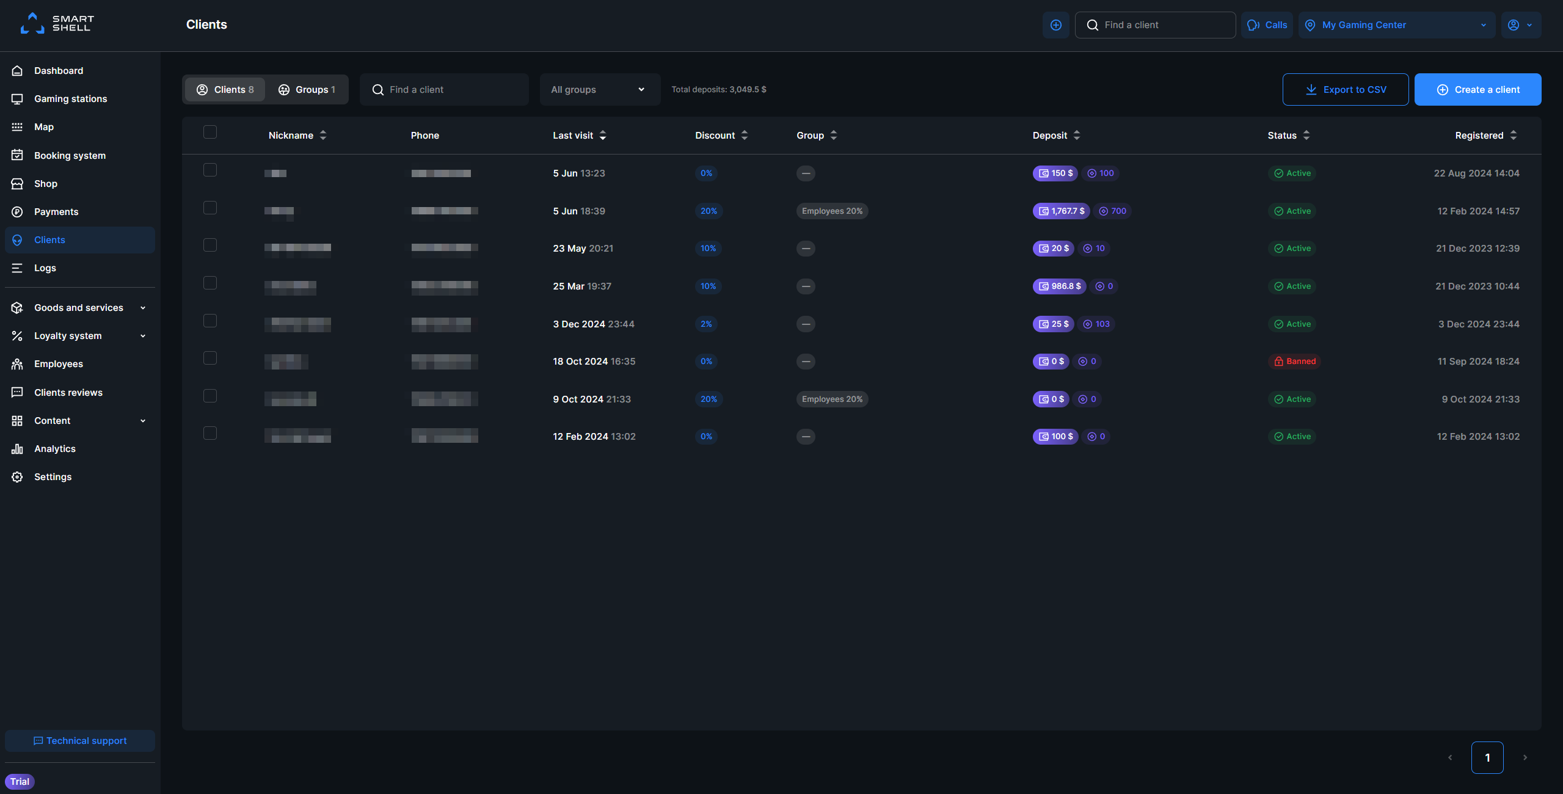The image size is (1563, 794).
Task: Focus the top bar Find a client field
Action: (1155, 25)
